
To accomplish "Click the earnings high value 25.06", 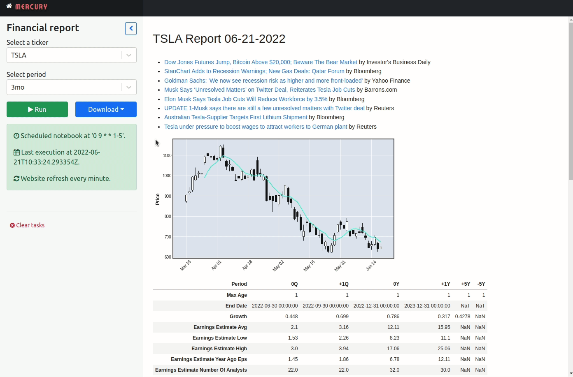I will 444,349.
